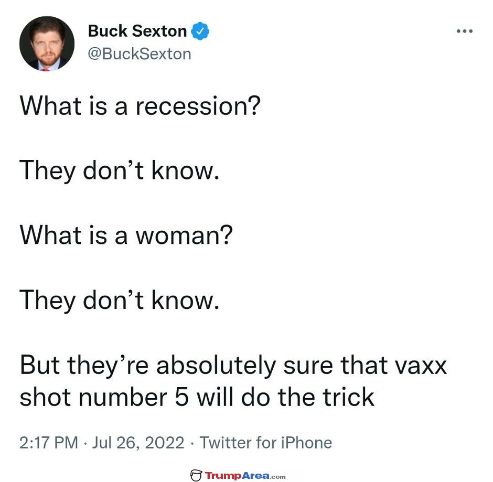Open the @BuckSexton handle link
The height and width of the screenshot is (482, 493).
(140, 54)
